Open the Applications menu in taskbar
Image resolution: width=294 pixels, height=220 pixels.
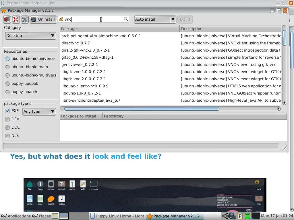click(x=16, y=216)
